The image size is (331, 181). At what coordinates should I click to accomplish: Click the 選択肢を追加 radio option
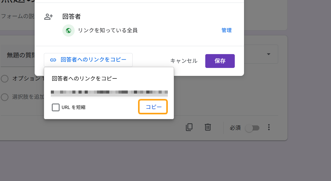tap(5, 97)
